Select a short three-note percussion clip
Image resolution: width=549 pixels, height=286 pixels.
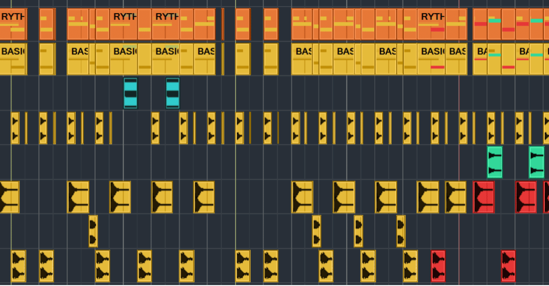click(92, 231)
